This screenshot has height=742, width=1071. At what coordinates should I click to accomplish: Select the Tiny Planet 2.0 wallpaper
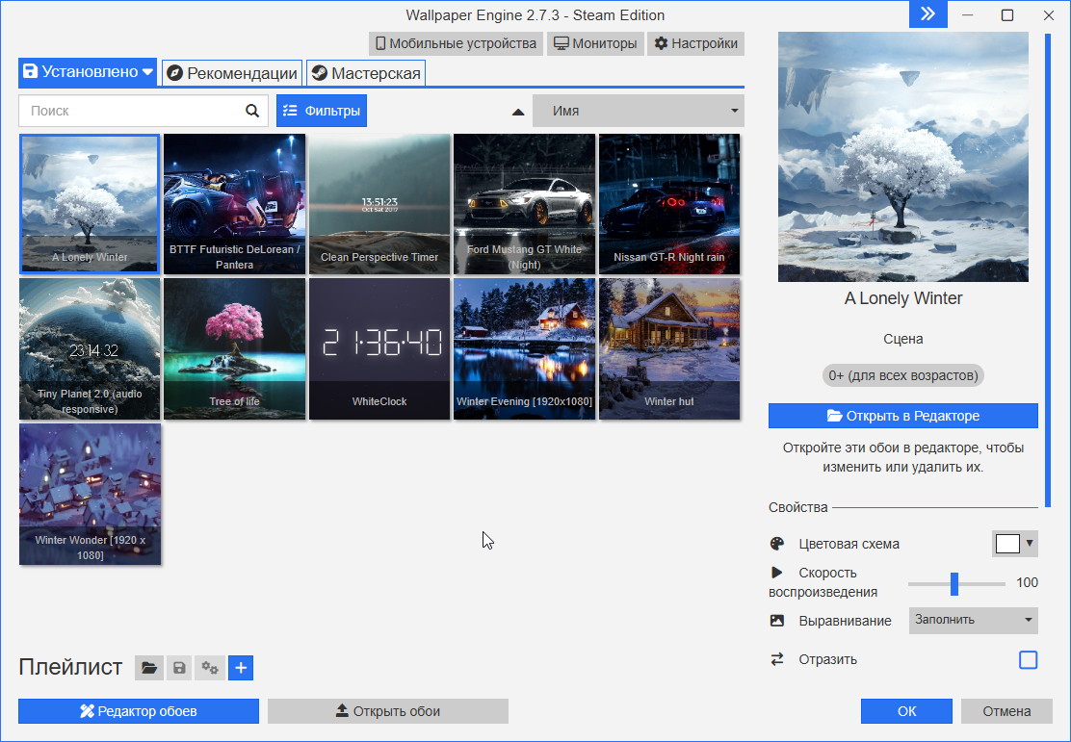[90, 348]
